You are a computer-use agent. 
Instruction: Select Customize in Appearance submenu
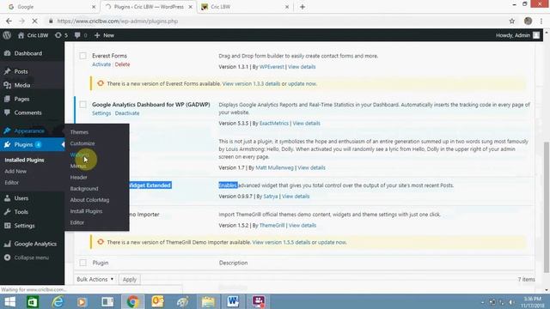pos(82,143)
